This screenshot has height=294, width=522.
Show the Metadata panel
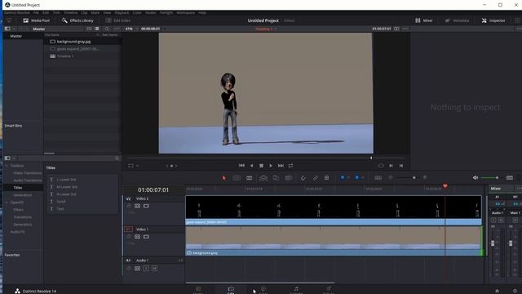pos(457,20)
